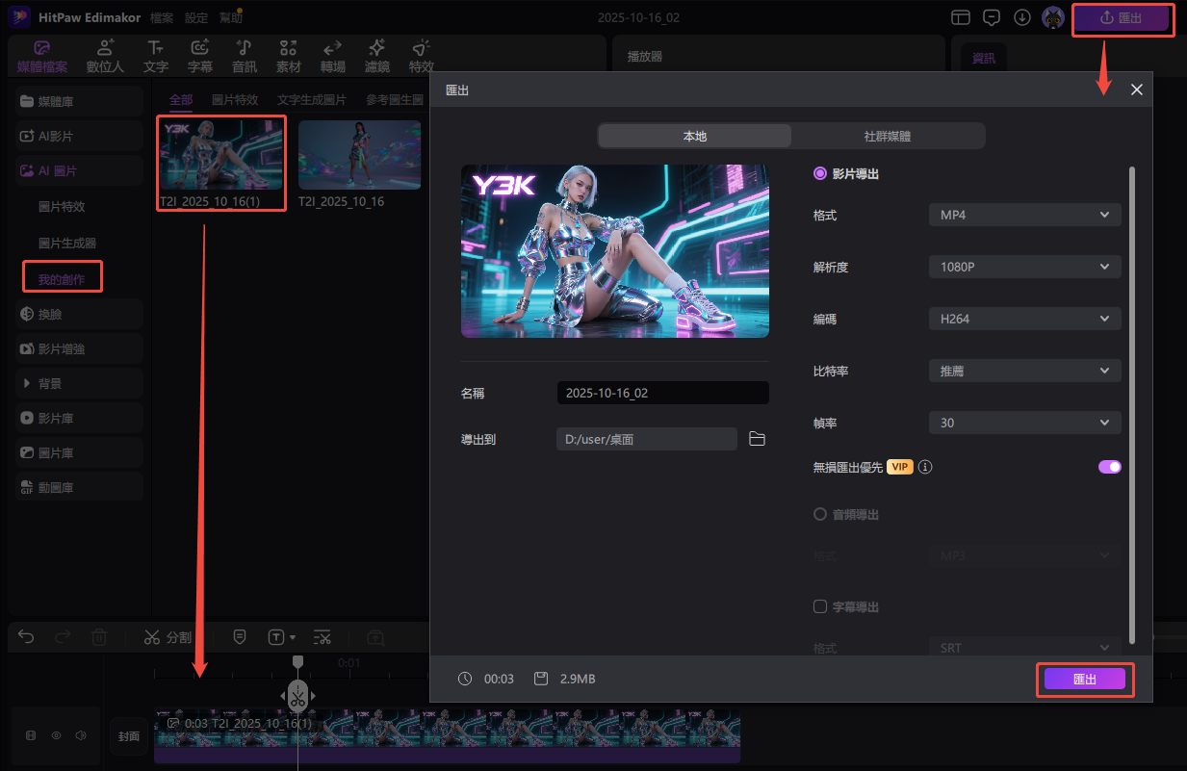Open the 文字 text tool

point(155,57)
